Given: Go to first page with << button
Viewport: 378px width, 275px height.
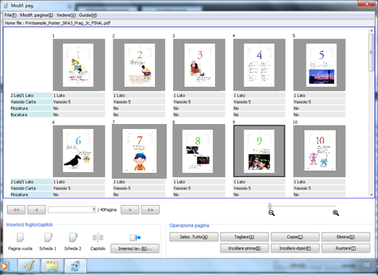Looking at the screenshot, I should click(16, 210).
